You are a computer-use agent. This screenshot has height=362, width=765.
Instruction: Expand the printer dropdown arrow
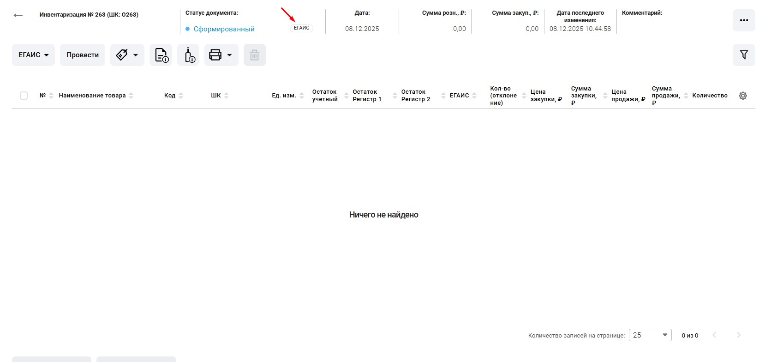click(x=229, y=55)
